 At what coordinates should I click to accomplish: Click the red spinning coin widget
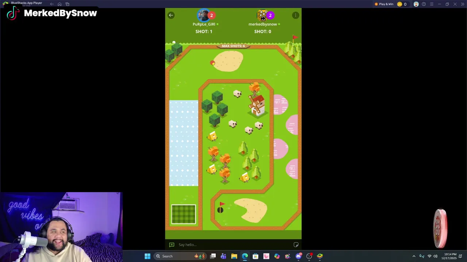point(441,229)
